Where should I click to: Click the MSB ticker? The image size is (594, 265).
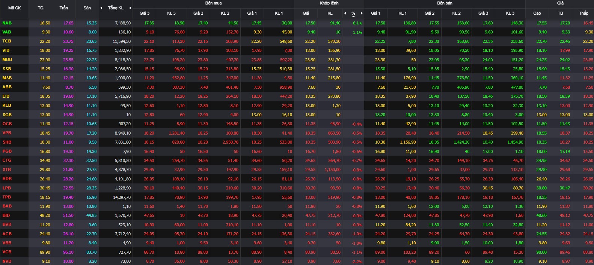(x=7, y=78)
